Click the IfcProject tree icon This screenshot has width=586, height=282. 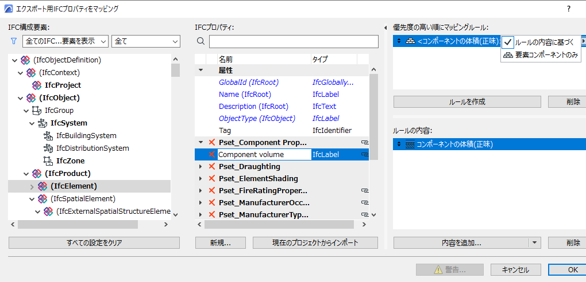37,85
